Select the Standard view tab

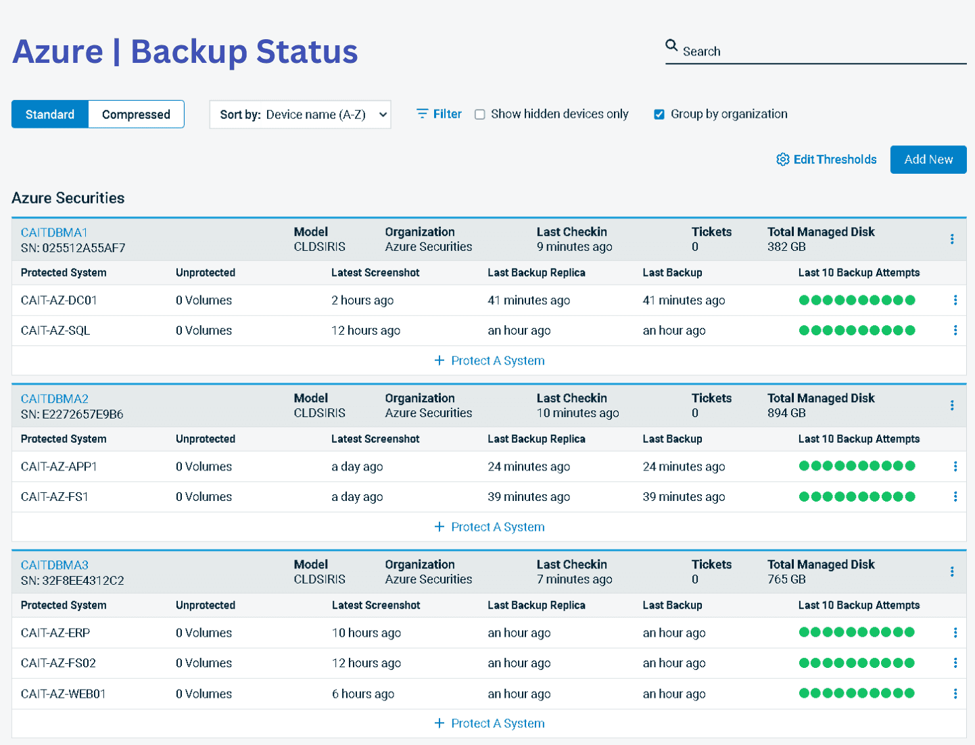click(50, 114)
